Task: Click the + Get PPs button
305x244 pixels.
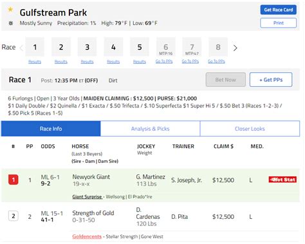Action: point(271,80)
